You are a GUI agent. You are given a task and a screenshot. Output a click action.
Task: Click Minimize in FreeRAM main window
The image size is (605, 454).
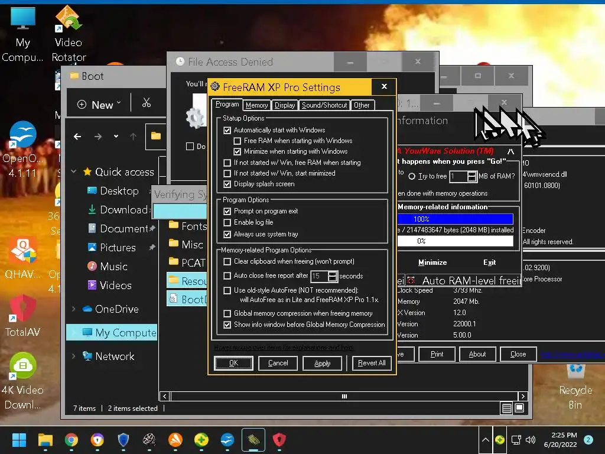432,262
